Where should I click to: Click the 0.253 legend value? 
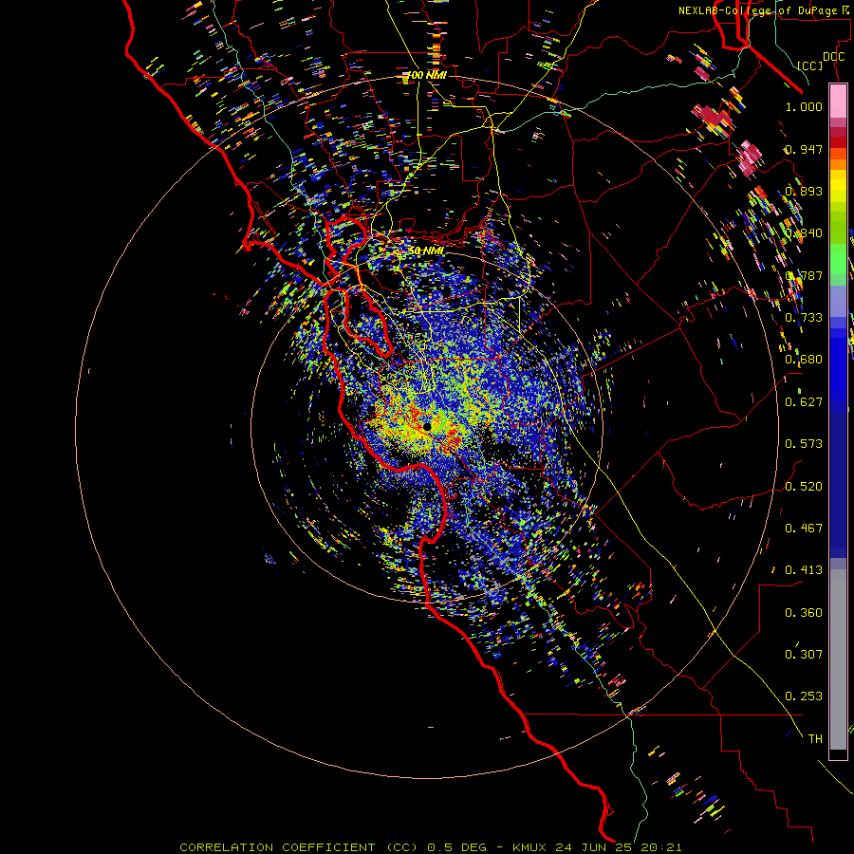pyautogui.click(x=804, y=696)
